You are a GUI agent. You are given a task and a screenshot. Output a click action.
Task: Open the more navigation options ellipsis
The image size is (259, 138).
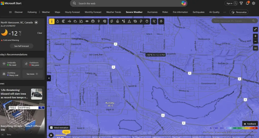point(225,12)
